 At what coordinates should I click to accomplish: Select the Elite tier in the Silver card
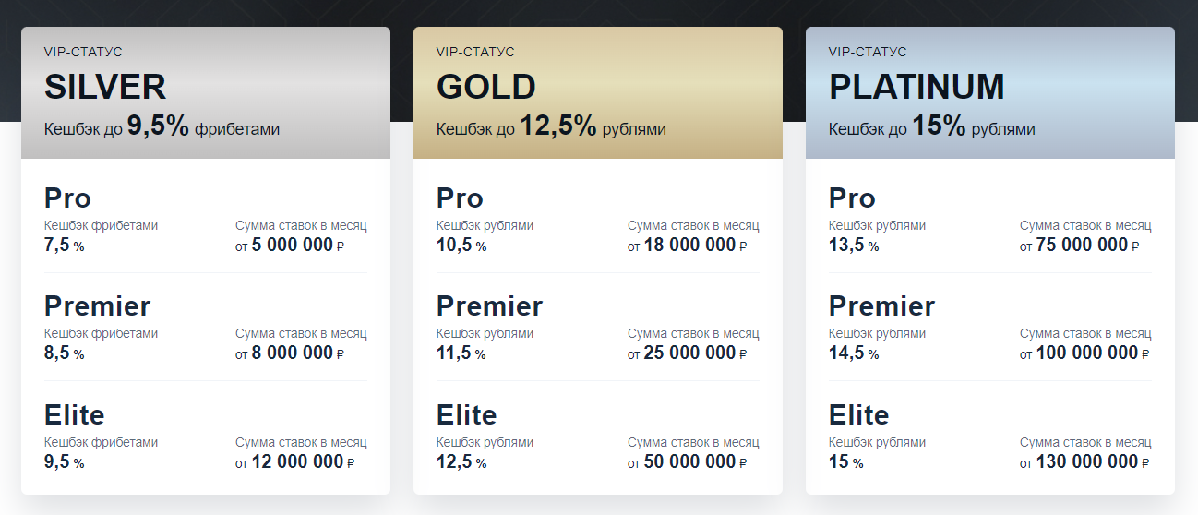click(x=206, y=436)
